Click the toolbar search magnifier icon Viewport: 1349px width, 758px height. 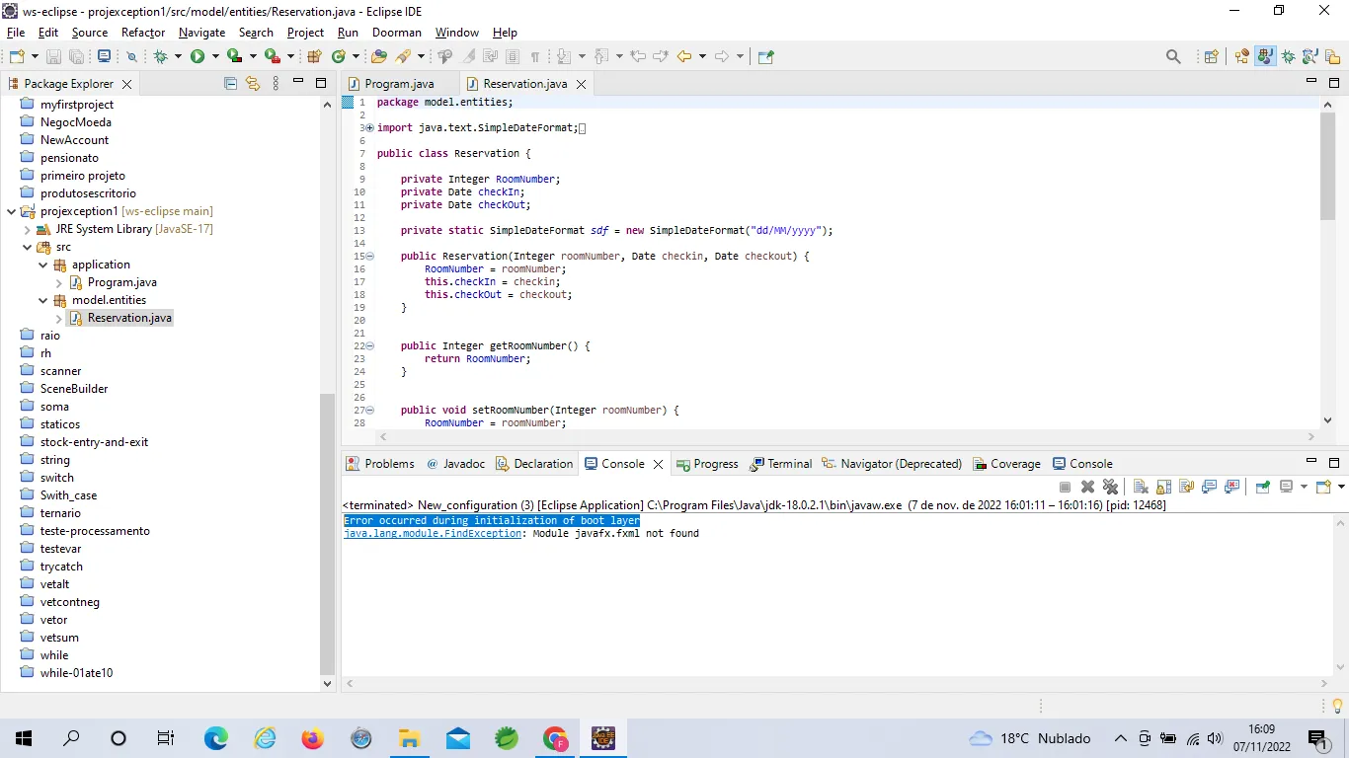1173,56
